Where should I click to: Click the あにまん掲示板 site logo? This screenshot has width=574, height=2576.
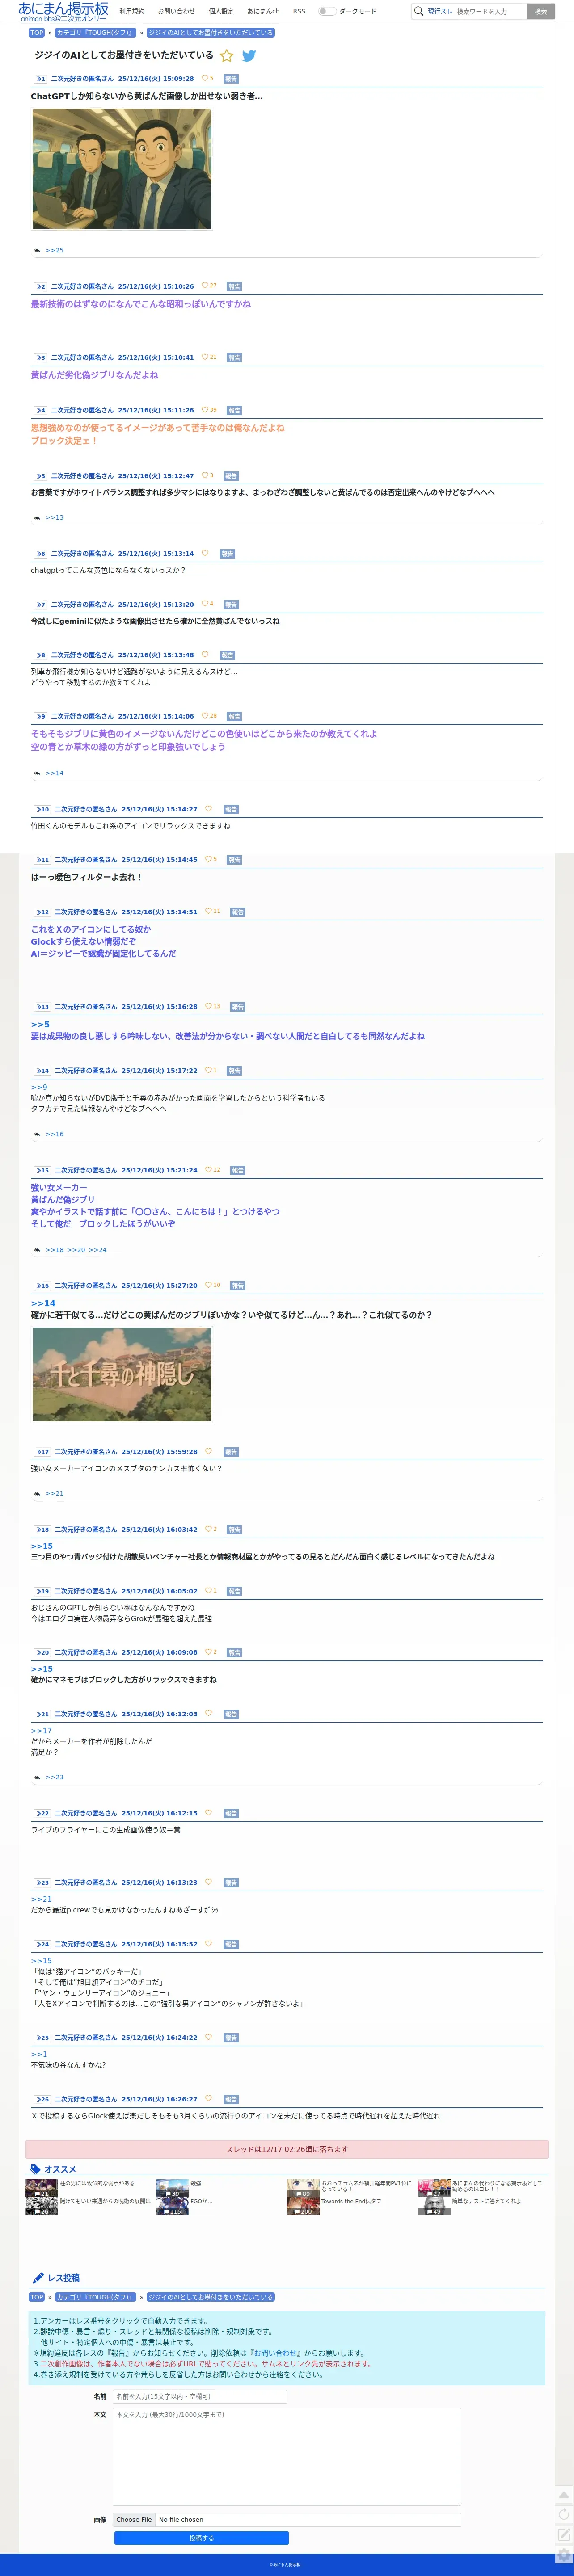pos(63,11)
